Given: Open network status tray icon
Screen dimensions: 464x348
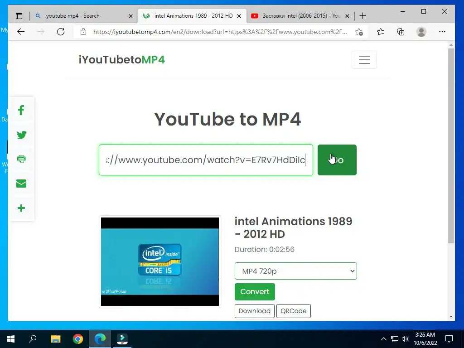Looking at the screenshot, I should coord(395,339).
